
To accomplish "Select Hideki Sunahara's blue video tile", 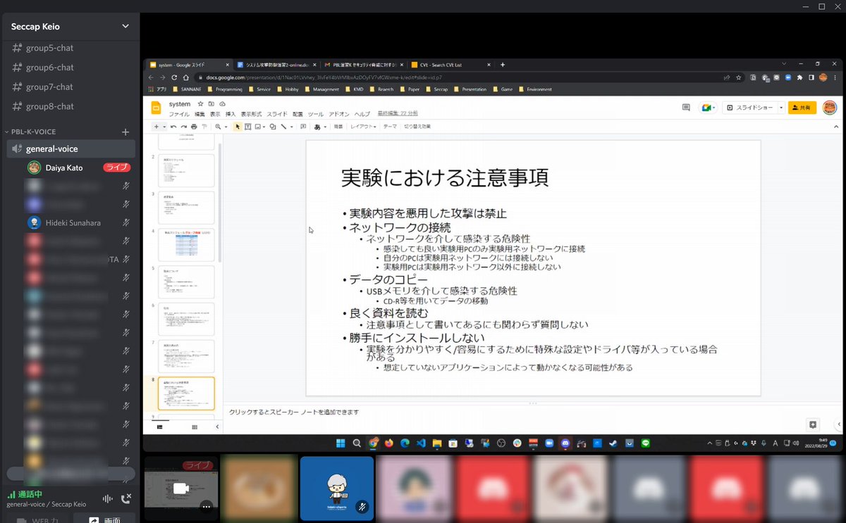I will tap(337, 488).
